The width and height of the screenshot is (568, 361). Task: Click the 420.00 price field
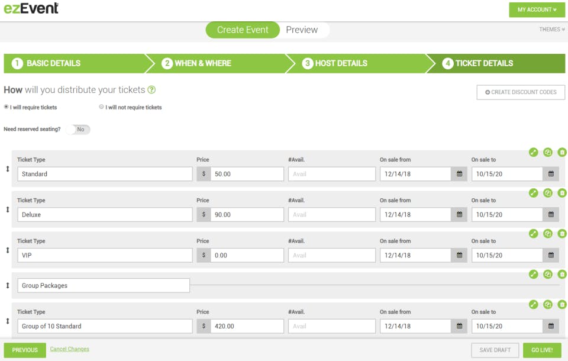coord(247,326)
